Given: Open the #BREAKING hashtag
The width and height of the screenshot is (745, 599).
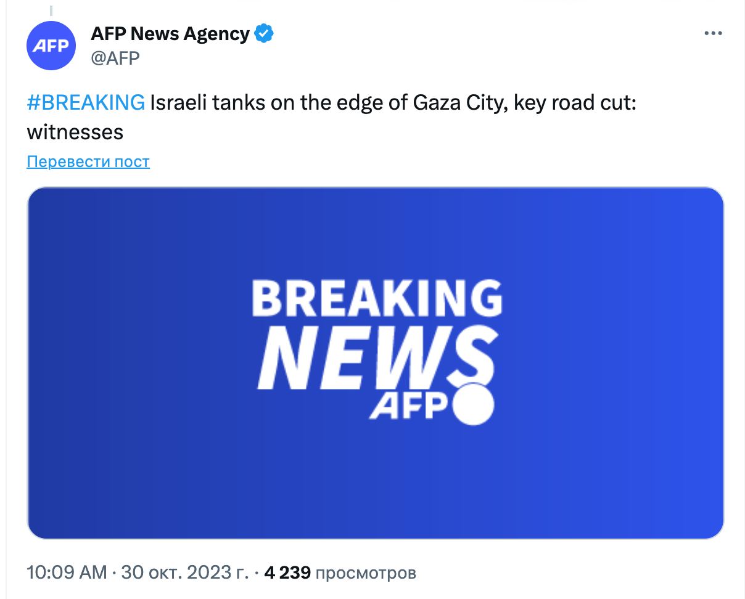Looking at the screenshot, I should pos(86,102).
